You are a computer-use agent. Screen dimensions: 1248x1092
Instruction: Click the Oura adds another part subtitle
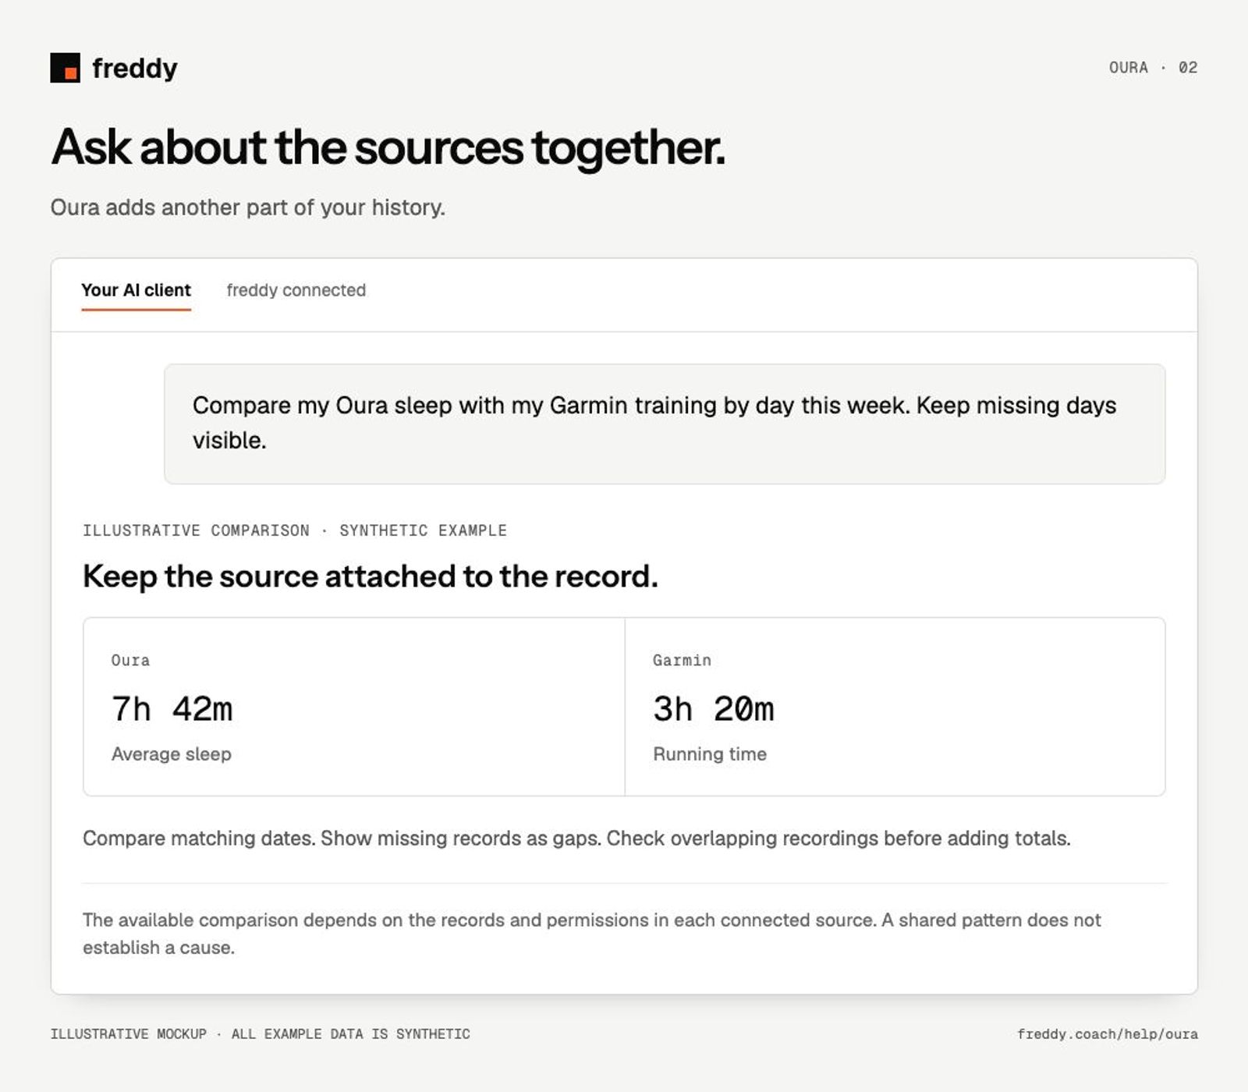coord(248,207)
